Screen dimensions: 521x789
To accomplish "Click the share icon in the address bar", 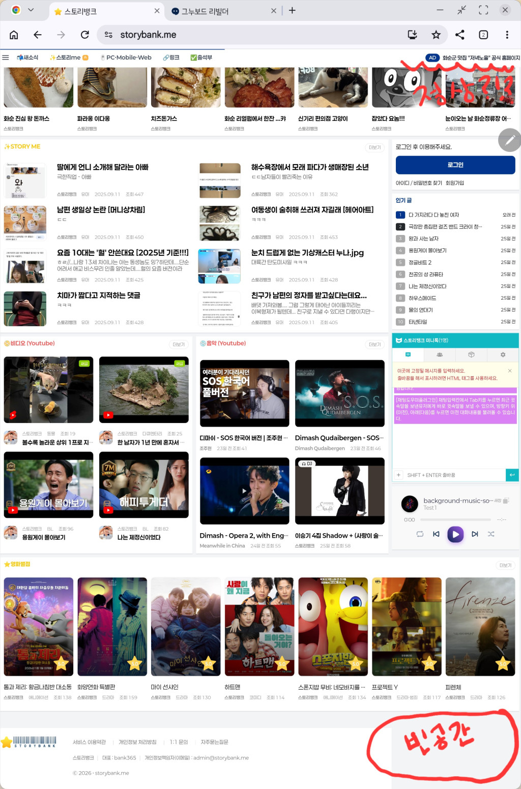I will (460, 35).
